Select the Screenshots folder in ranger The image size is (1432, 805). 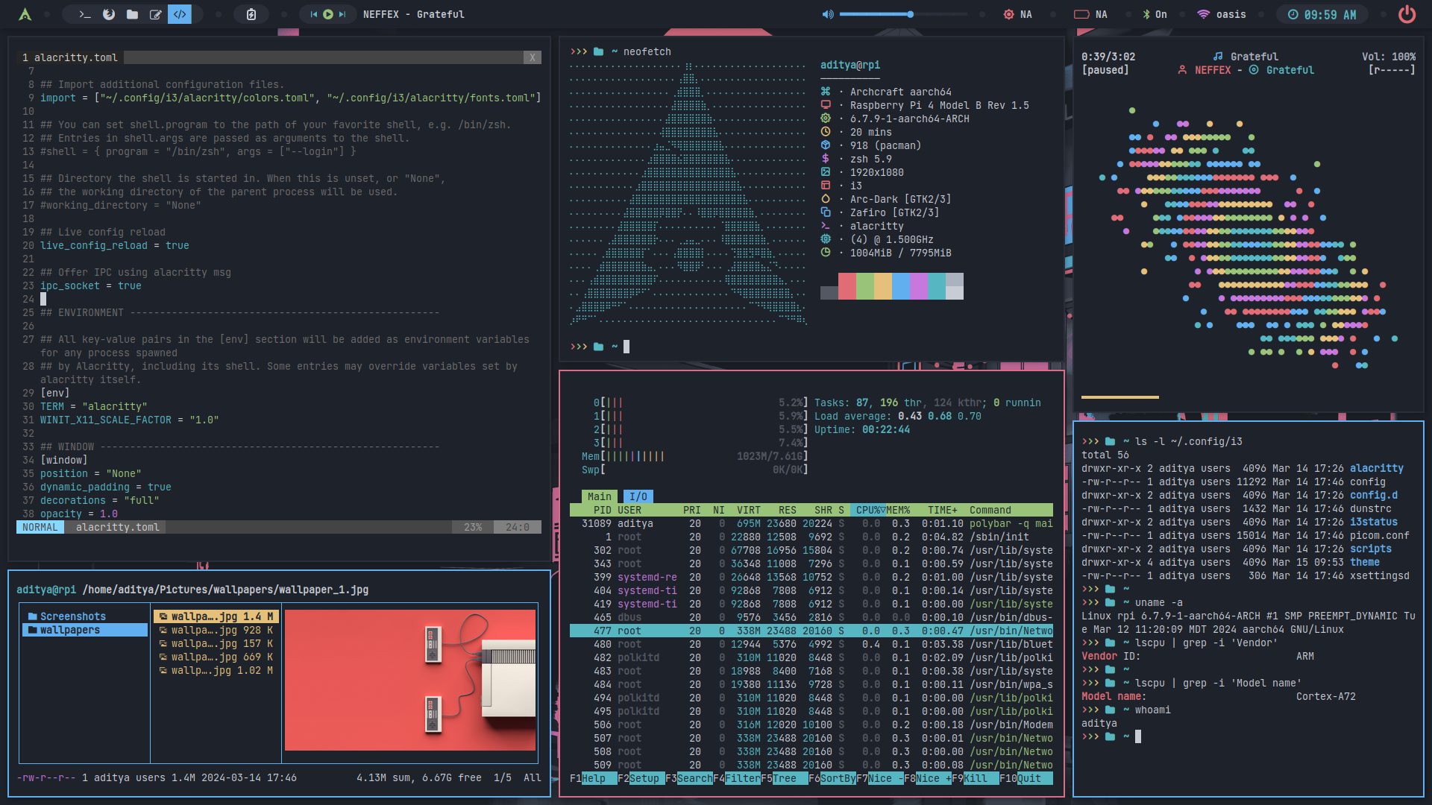pyautogui.click(x=72, y=616)
